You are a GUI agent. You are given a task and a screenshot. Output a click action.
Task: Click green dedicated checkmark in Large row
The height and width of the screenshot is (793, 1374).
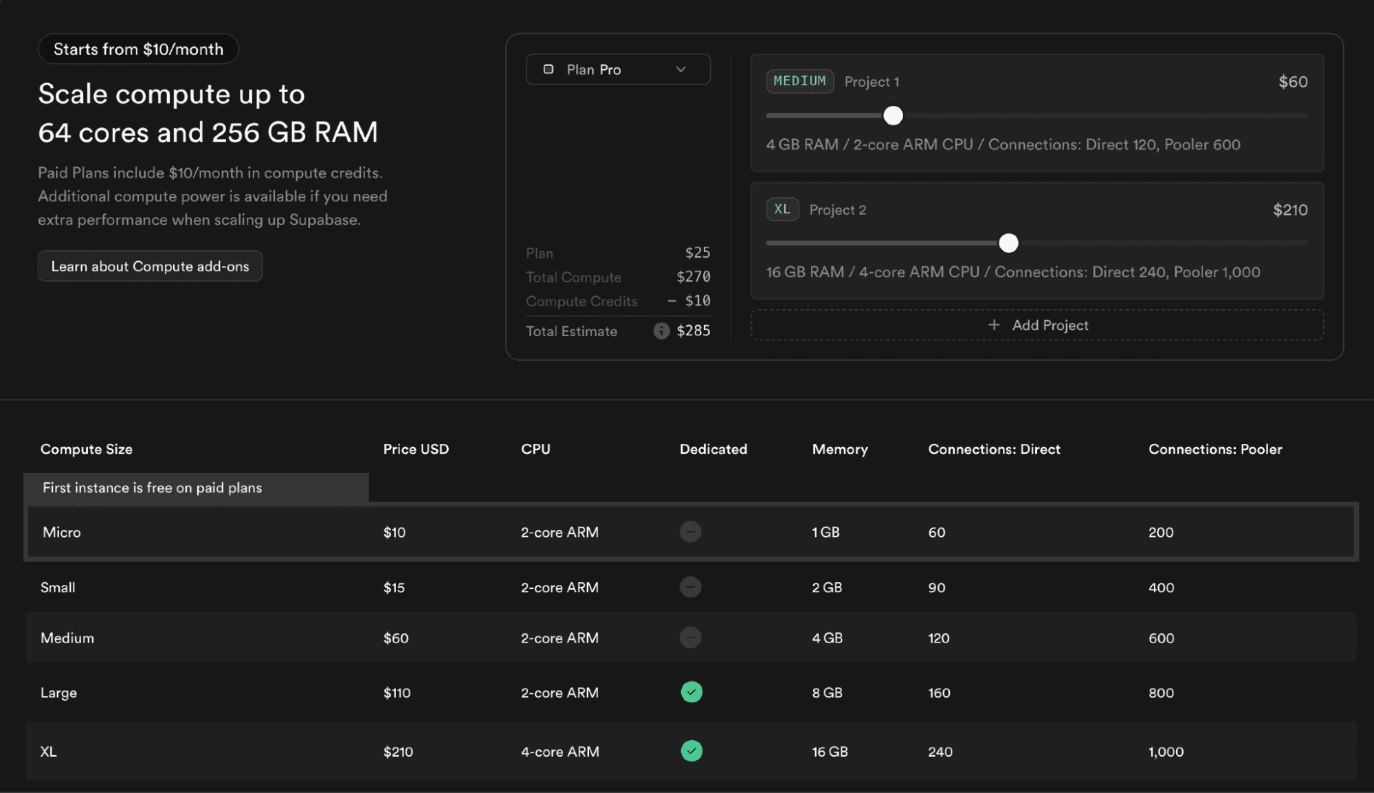tap(691, 692)
